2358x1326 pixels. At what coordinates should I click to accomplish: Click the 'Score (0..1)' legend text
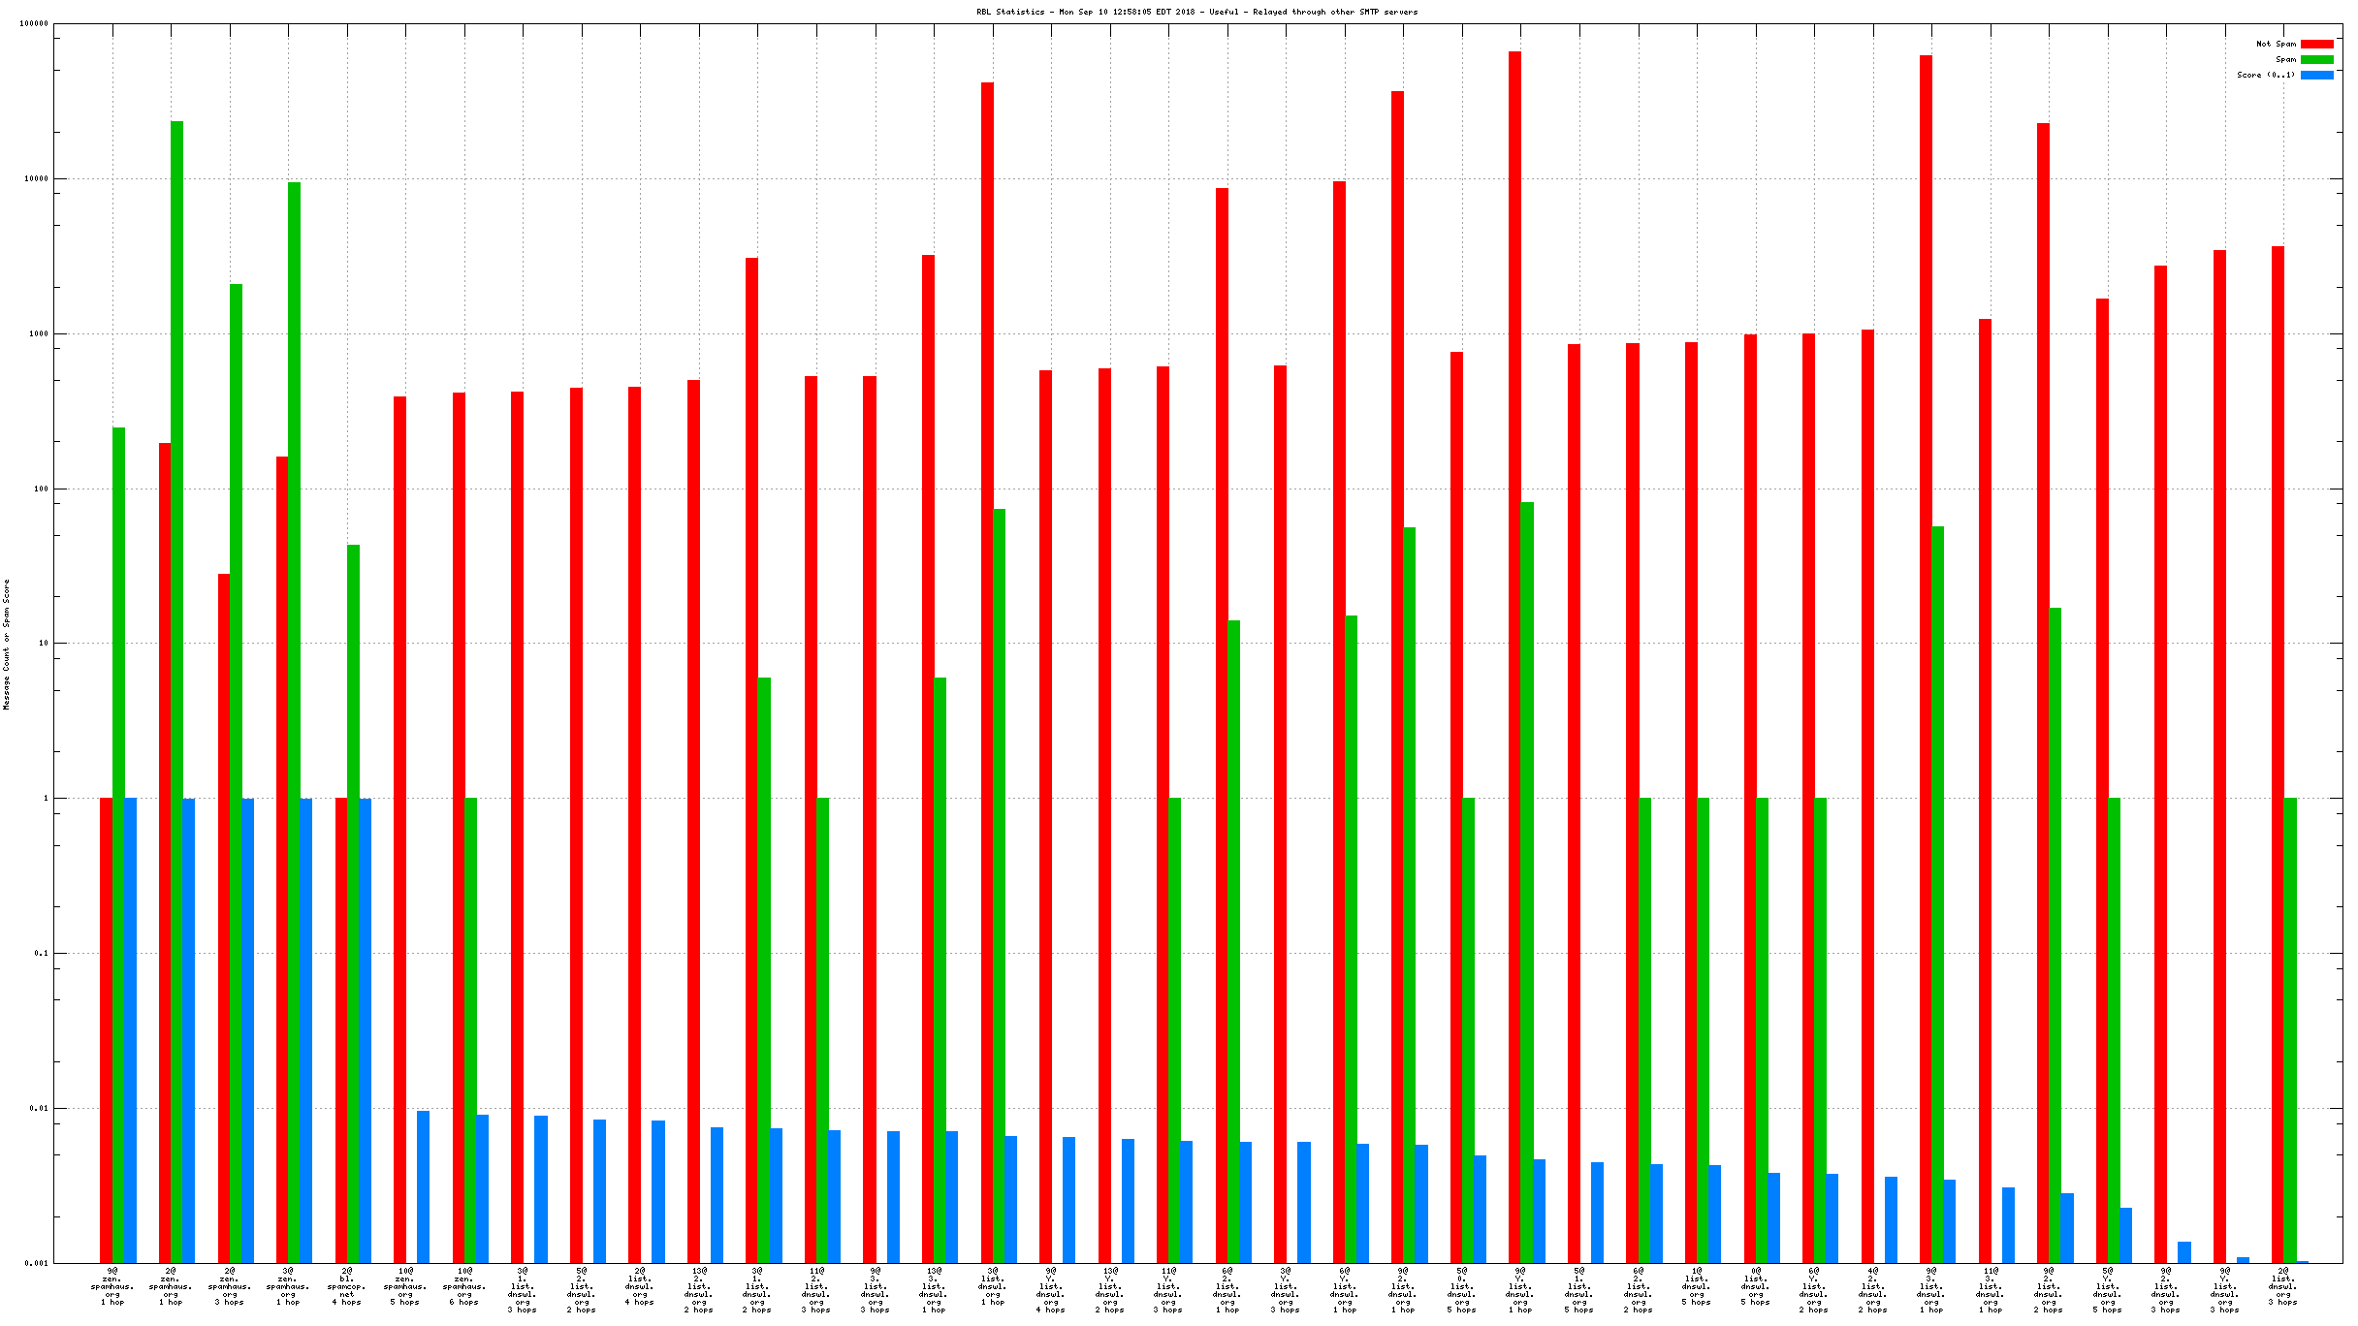click(x=2266, y=76)
